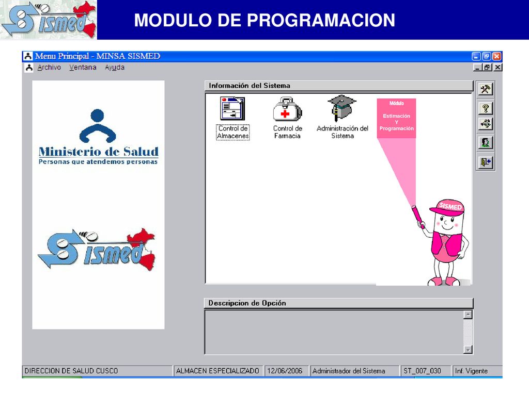
Task: Click scroll down arrow in Descripcion de Opción
Action: (468, 350)
